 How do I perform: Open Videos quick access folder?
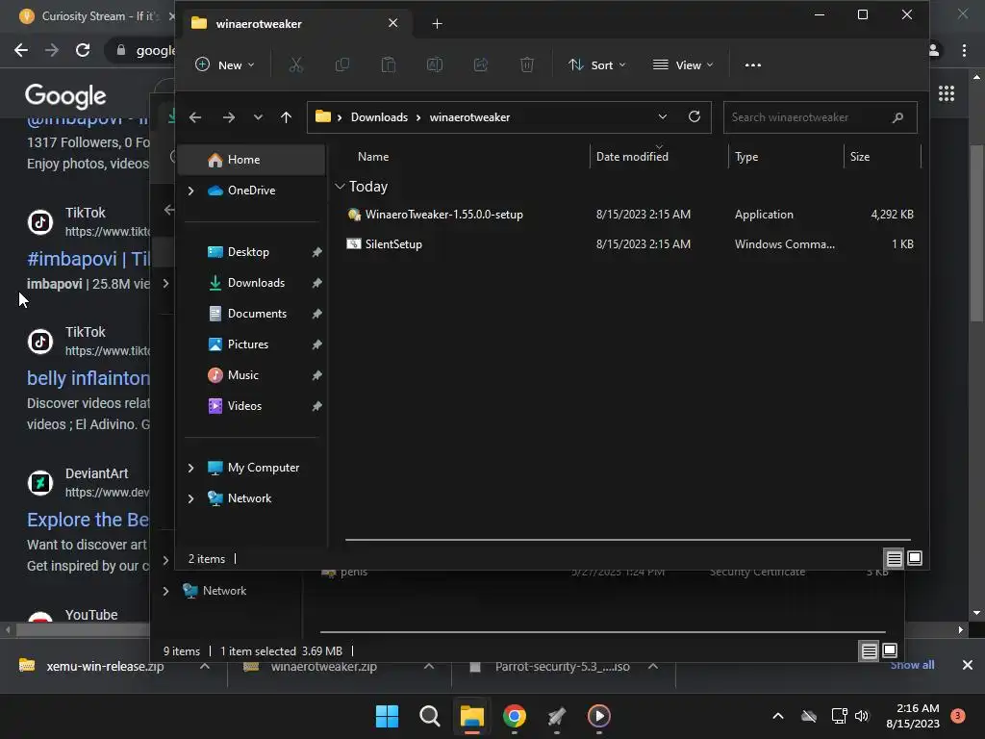(x=244, y=406)
